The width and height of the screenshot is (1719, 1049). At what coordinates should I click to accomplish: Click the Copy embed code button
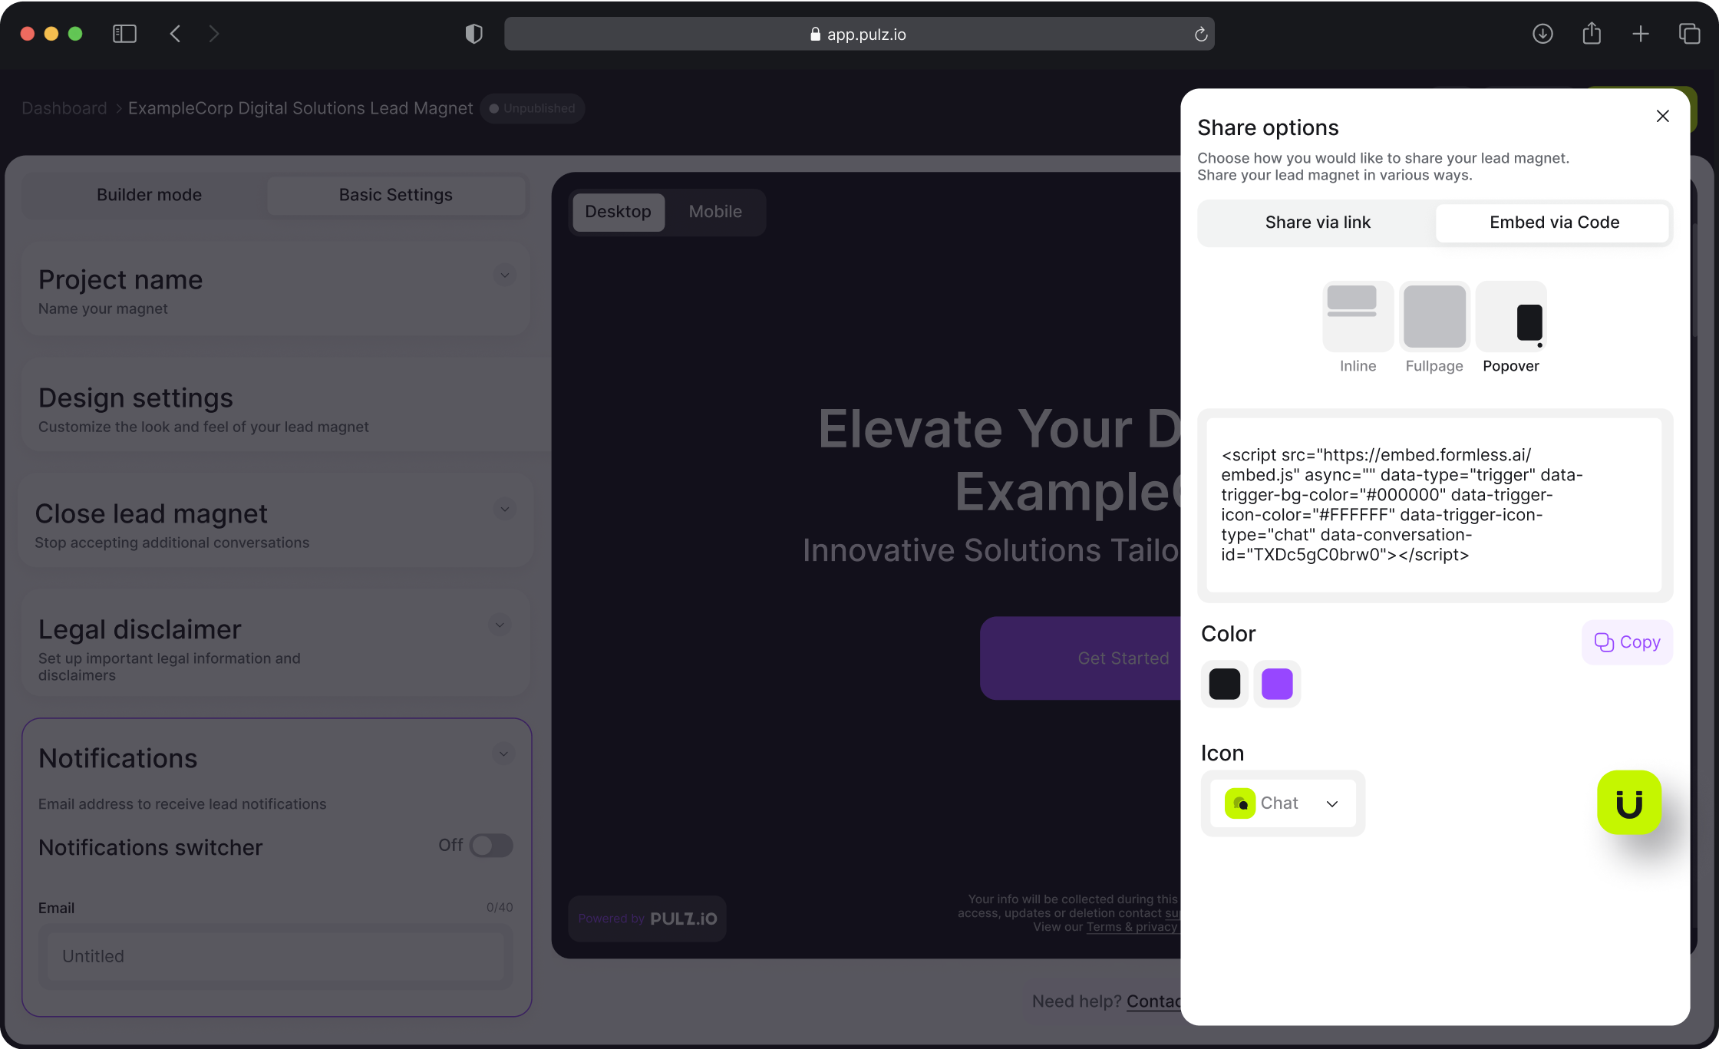click(1628, 642)
